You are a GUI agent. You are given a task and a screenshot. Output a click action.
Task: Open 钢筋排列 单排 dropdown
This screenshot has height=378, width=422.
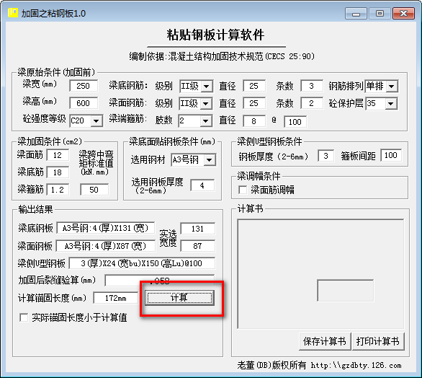point(392,87)
